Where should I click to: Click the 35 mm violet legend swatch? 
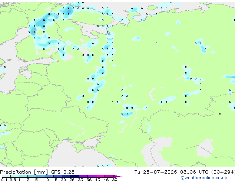92,176
